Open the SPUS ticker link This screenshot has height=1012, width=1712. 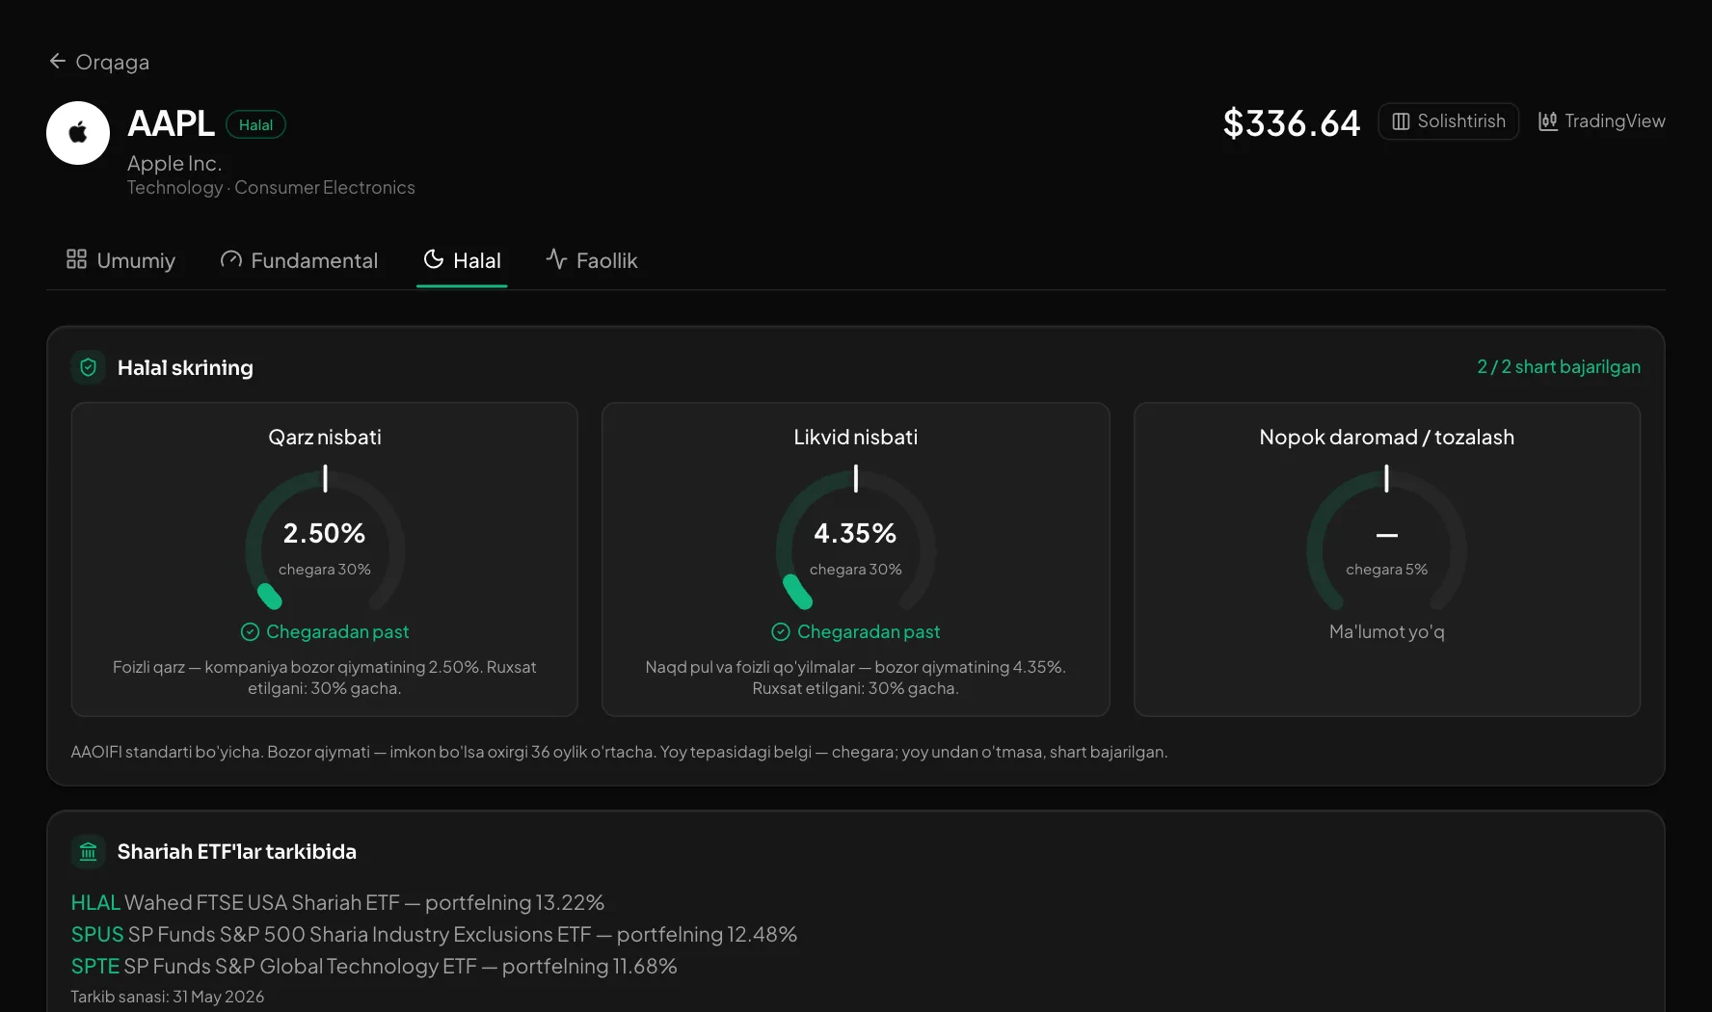(97, 935)
